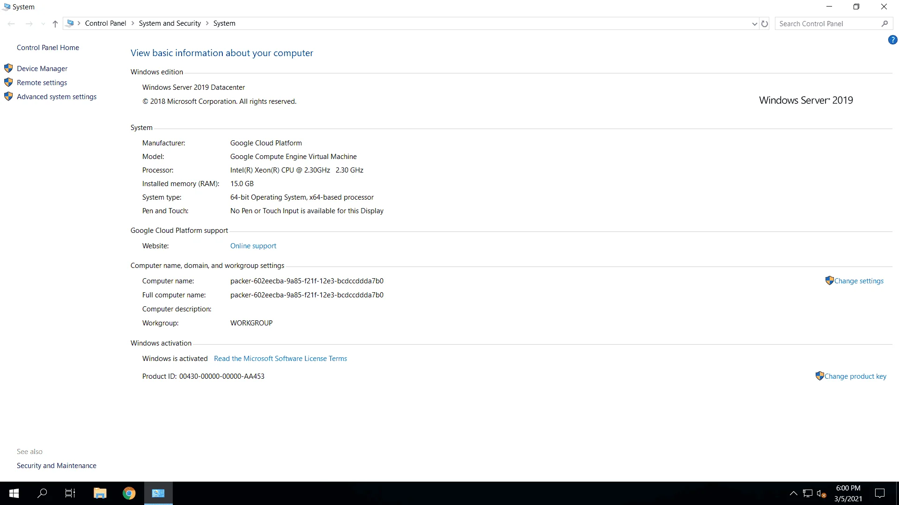Click the Computer name value packer-602eecba
This screenshot has width=899, height=505.
click(307, 281)
